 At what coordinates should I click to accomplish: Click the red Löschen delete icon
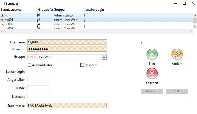[x=152, y=74]
